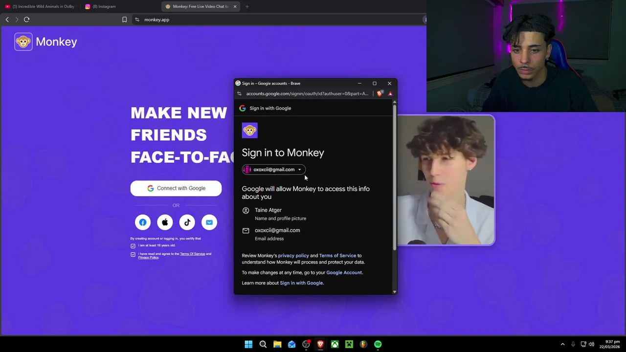The height and width of the screenshot is (352, 626).
Task: Toggle the Terms Of Service agreement checkbox
Action: [133, 255]
